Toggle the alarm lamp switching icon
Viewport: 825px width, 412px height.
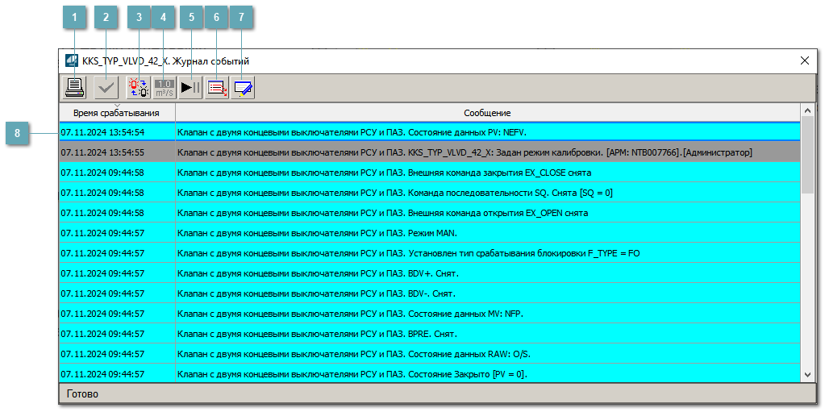139,88
